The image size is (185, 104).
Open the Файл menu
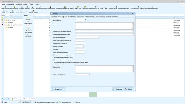coord(3,4)
